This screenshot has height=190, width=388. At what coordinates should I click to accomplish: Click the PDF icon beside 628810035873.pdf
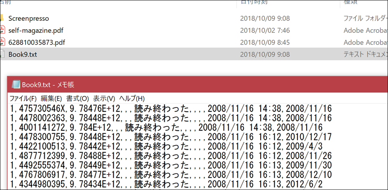click(x=2, y=42)
